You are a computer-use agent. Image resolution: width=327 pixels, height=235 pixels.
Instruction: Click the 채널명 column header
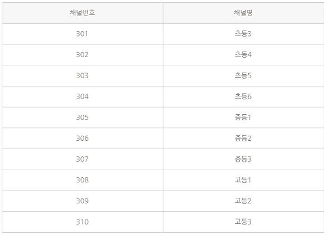[243, 13]
